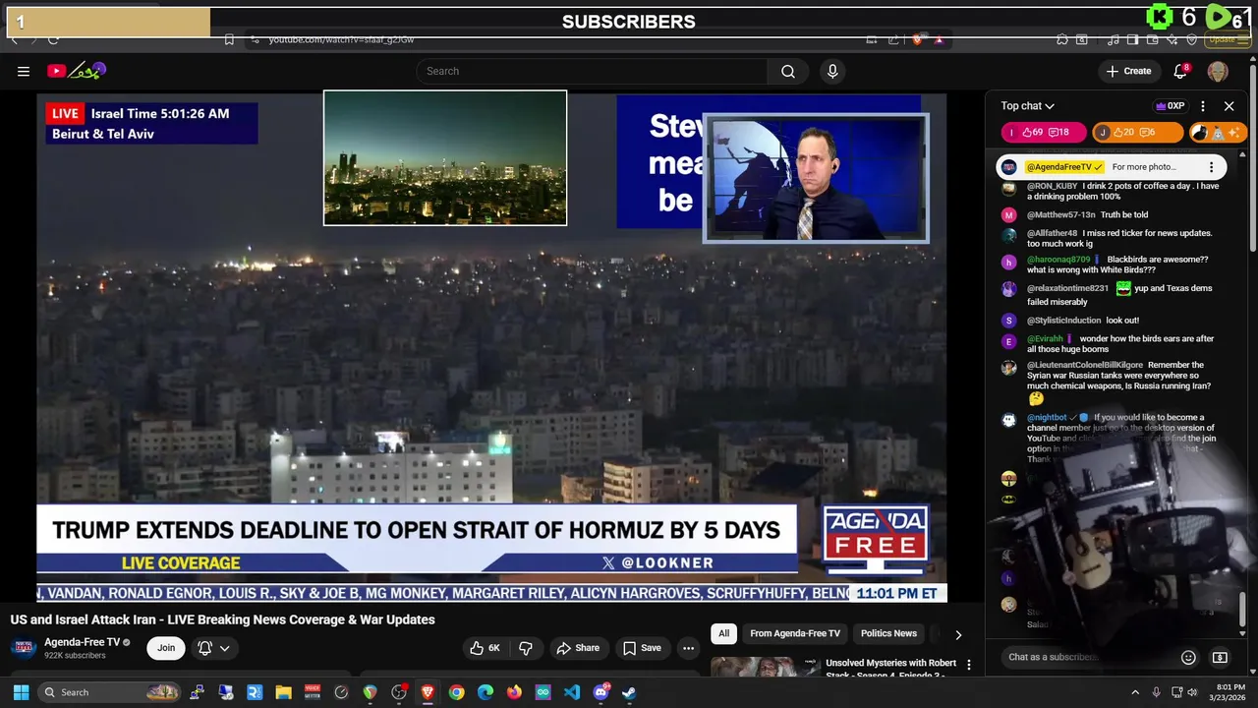Viewport: 1258px width, 708px height.
Task: Click the @RON_KUBY chat username
Action: 1053,186
